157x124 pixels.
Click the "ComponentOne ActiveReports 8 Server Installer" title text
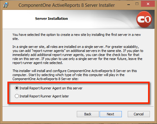[67, 5]
